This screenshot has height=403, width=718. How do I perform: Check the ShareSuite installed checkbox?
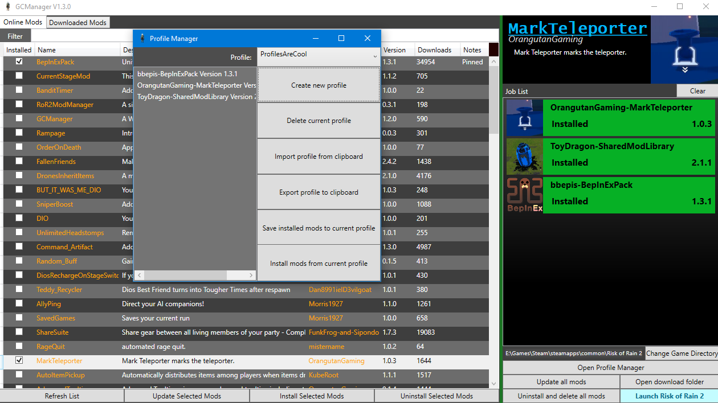19,332
